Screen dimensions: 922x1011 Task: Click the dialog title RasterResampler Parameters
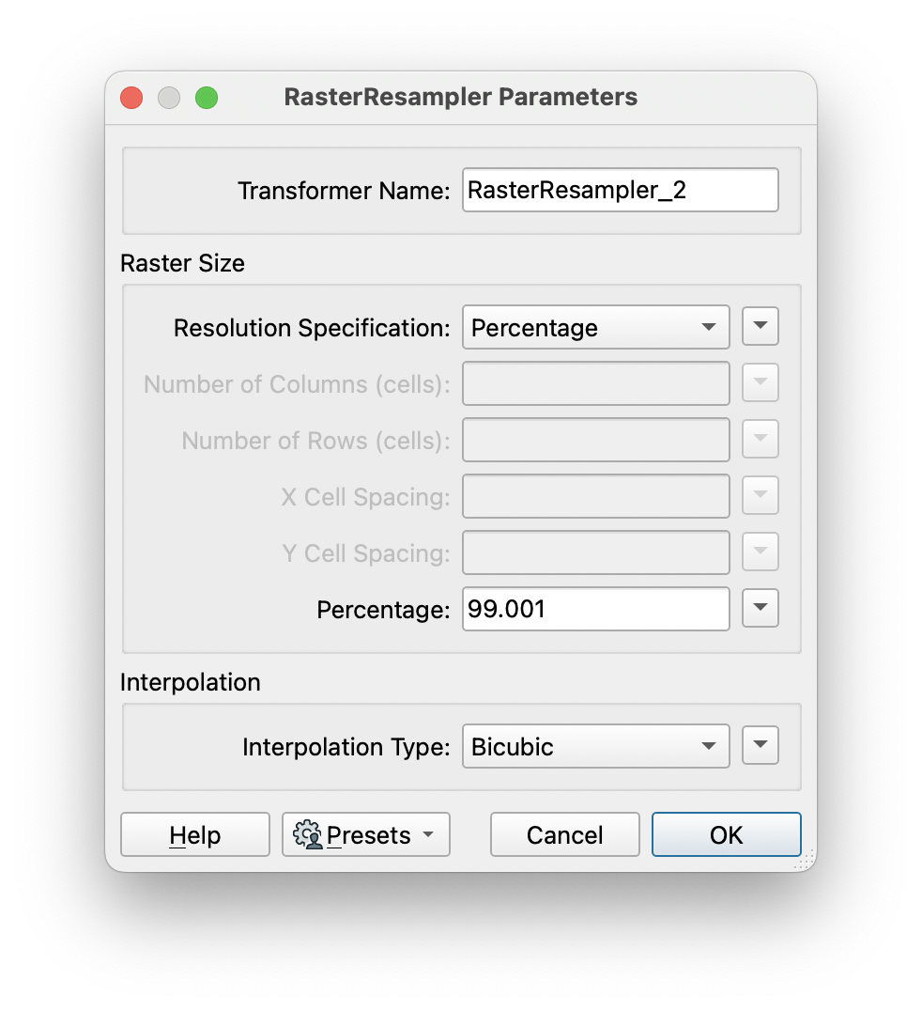pyautogui.click(x=460, y=97)
